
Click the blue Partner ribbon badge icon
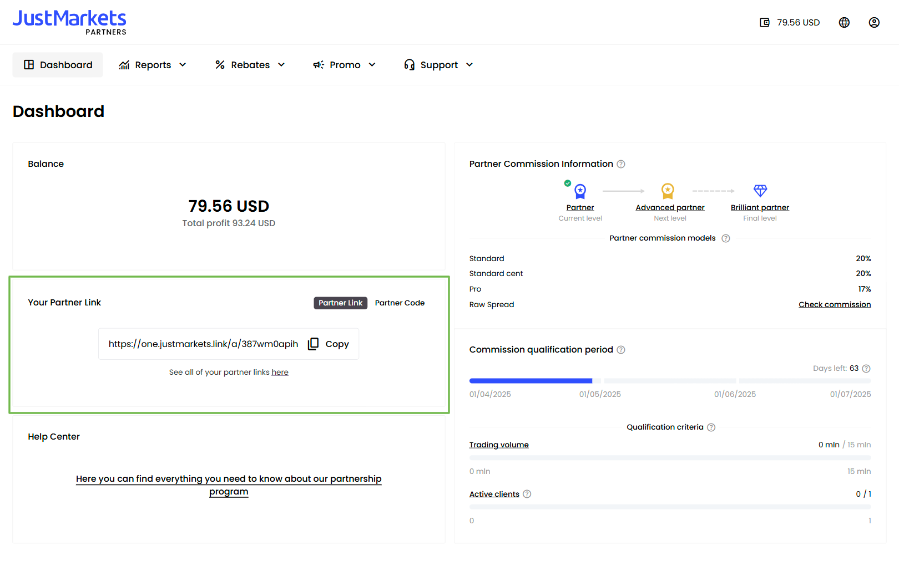pos(580,191)
